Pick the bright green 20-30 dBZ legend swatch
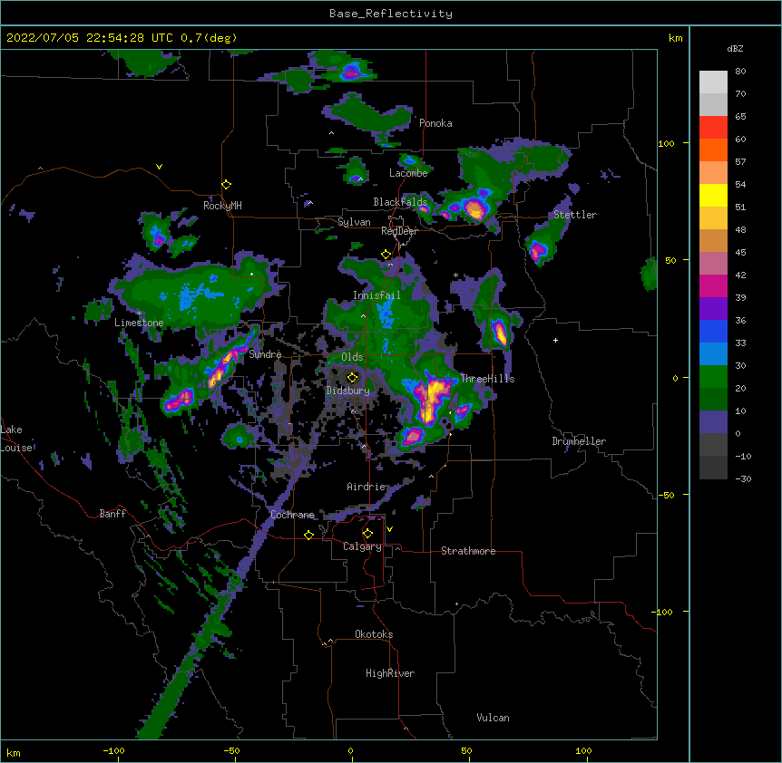782x763 pixels. tap(713, 377)
